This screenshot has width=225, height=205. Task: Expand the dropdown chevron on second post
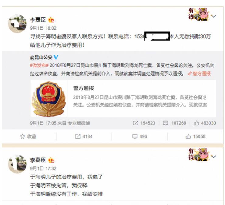(214, 157)
